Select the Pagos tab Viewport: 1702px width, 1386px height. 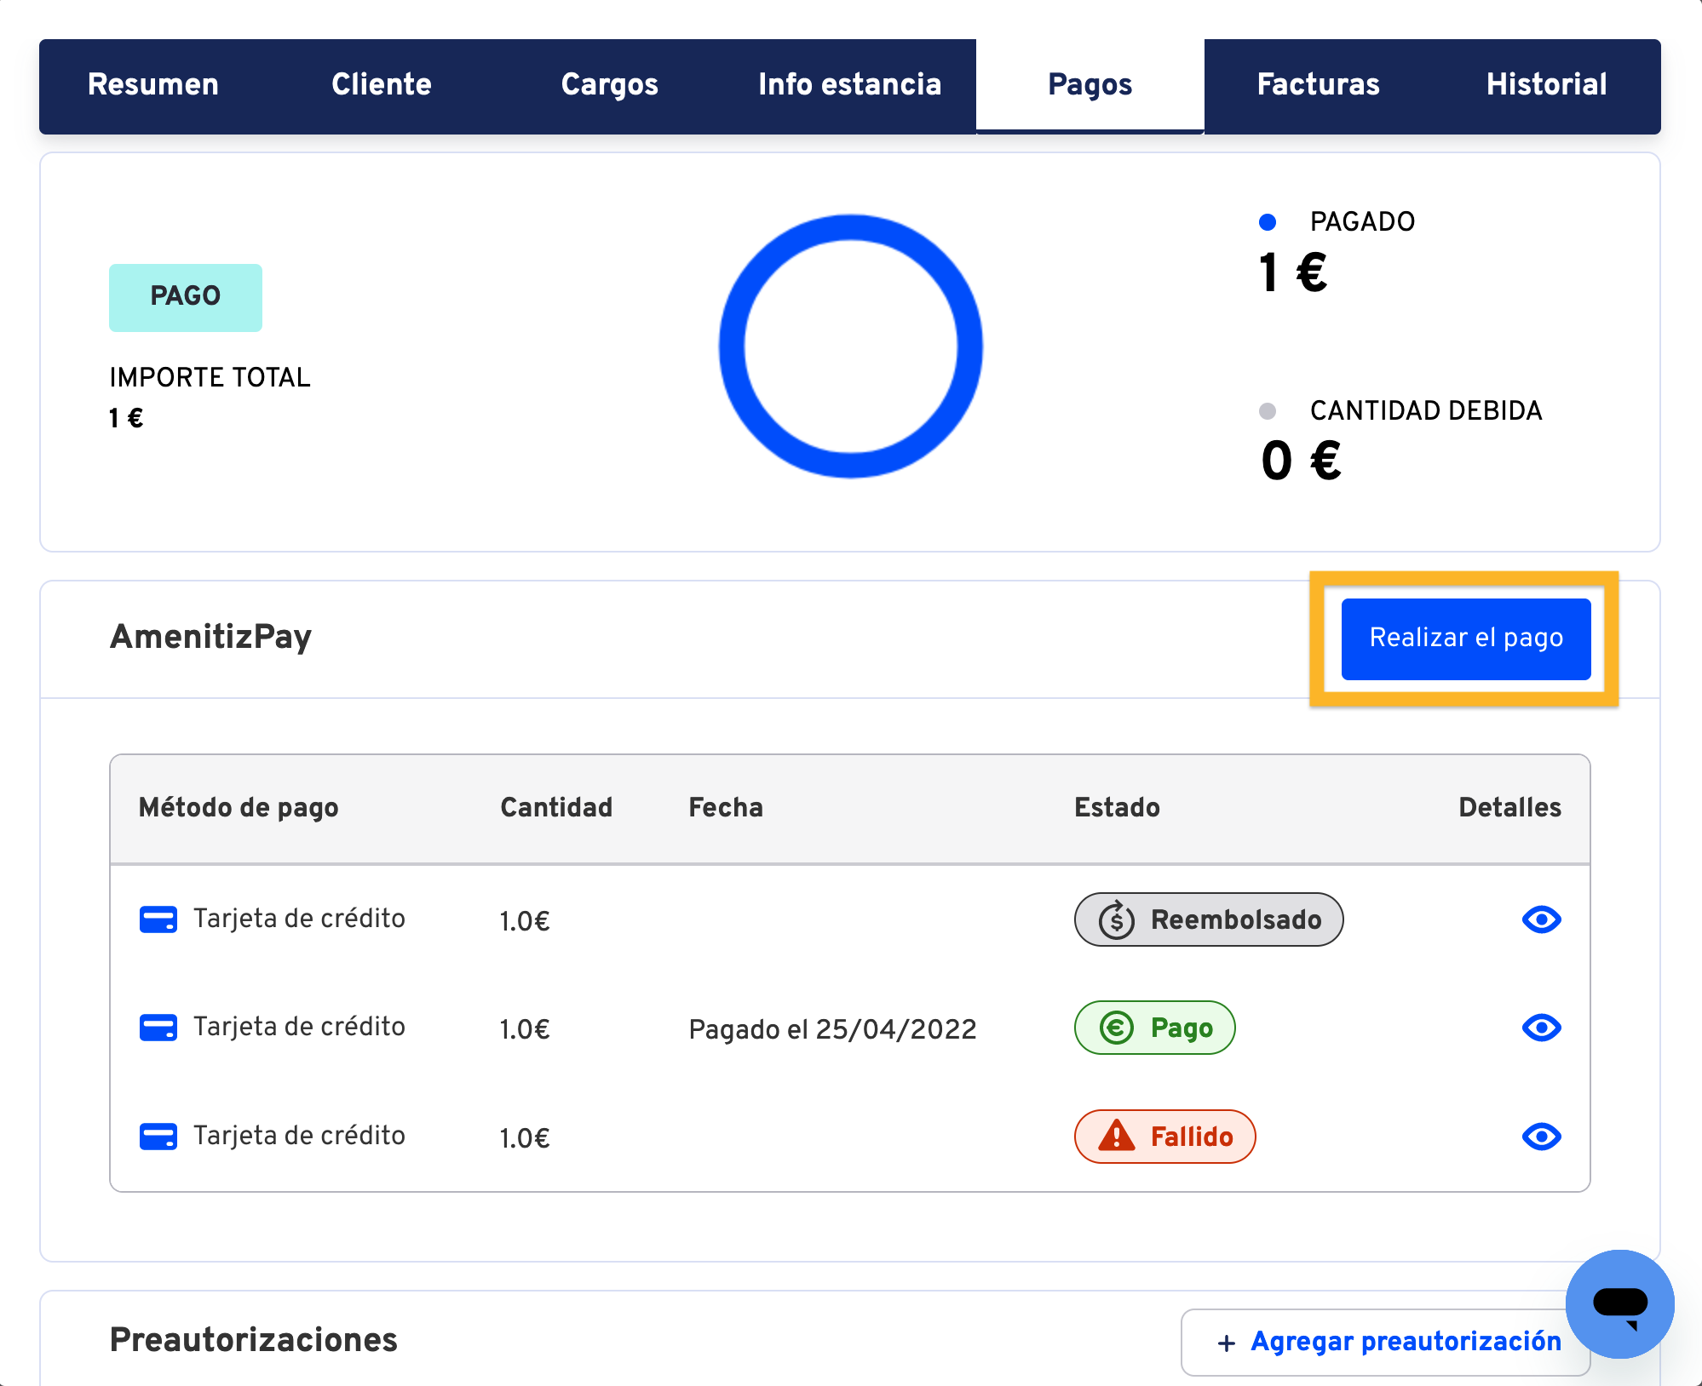click(x=1090, y=85)
